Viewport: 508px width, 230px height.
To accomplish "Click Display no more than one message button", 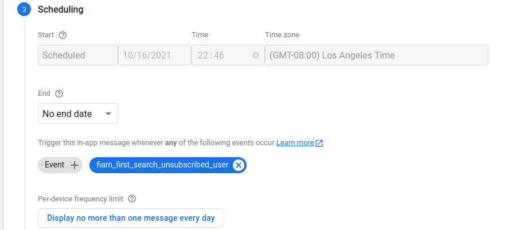I will (131, 218).
